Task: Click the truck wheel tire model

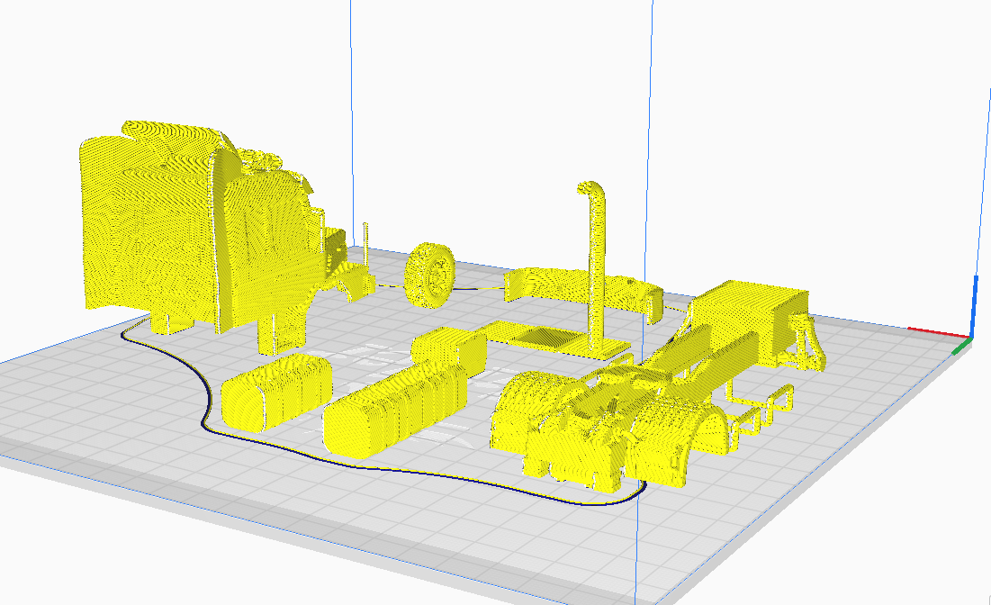Action: point(431,275)
